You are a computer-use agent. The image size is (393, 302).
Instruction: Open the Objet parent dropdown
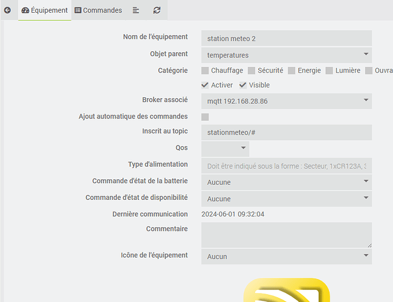pyautogui.click(x=287, y=55)
